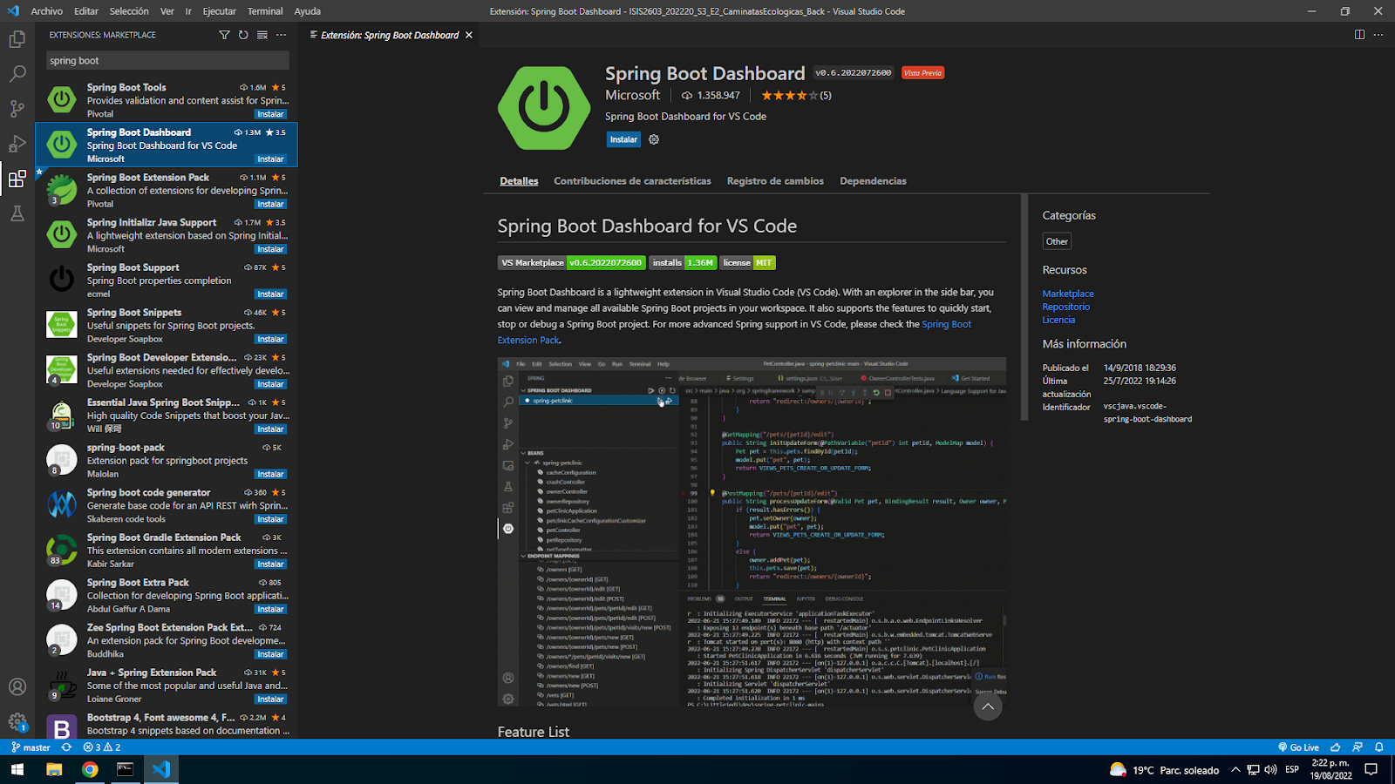Synchronize changes icon in status bar
Image resolution: width=1395 pixels, height=784 pixels.
(66, 747)
